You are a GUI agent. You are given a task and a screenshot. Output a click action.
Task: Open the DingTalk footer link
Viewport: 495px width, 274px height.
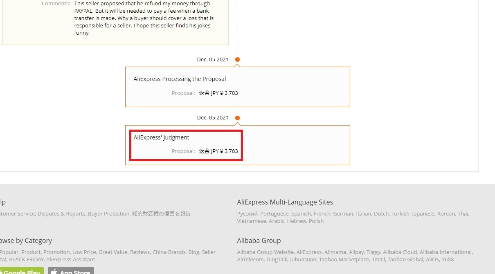coord(278,259)
